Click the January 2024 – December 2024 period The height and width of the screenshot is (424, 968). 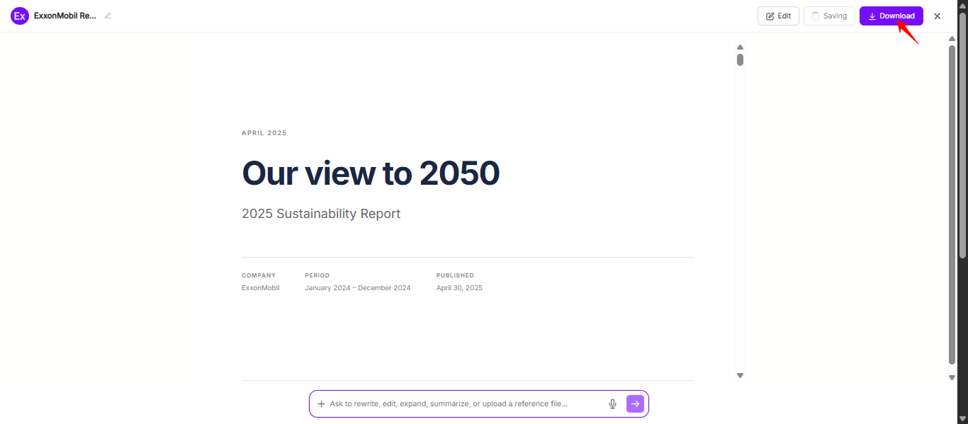coord(358,288)
